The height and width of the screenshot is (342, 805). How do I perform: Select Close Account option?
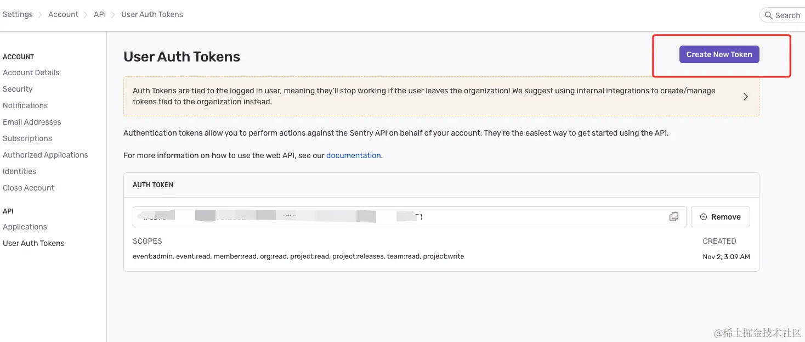click(29, 188)
